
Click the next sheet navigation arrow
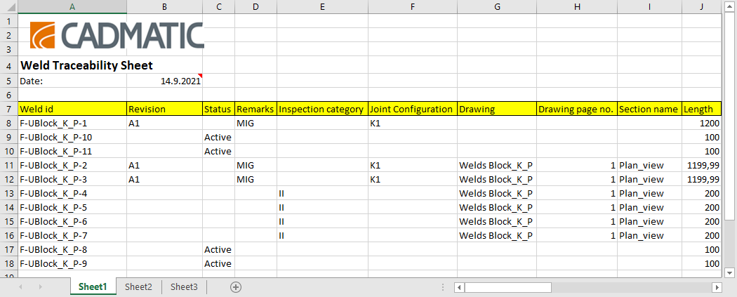(x=40, y=287)
